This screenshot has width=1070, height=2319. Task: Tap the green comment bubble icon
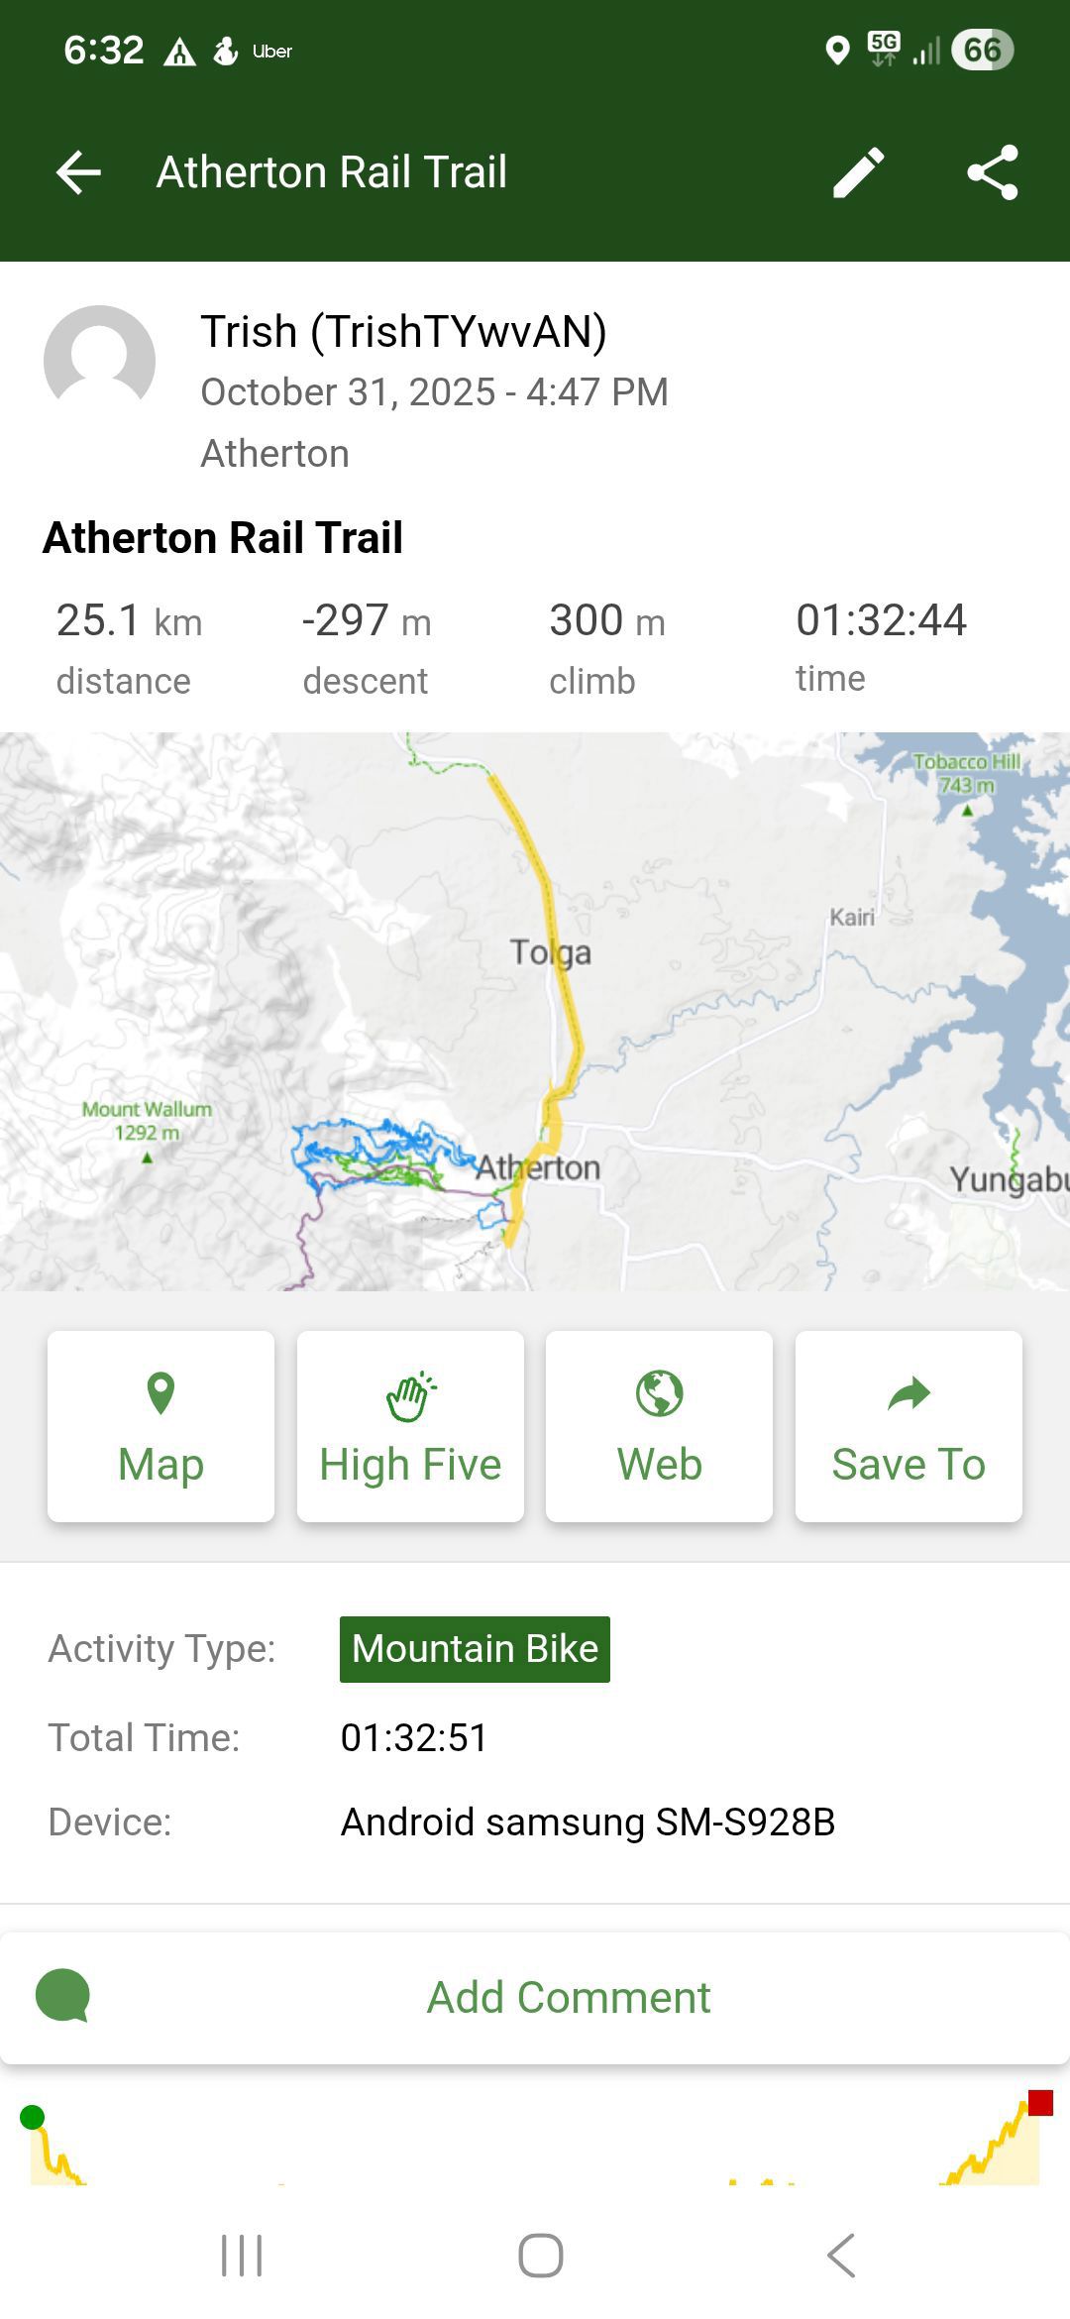point(62,1997)
